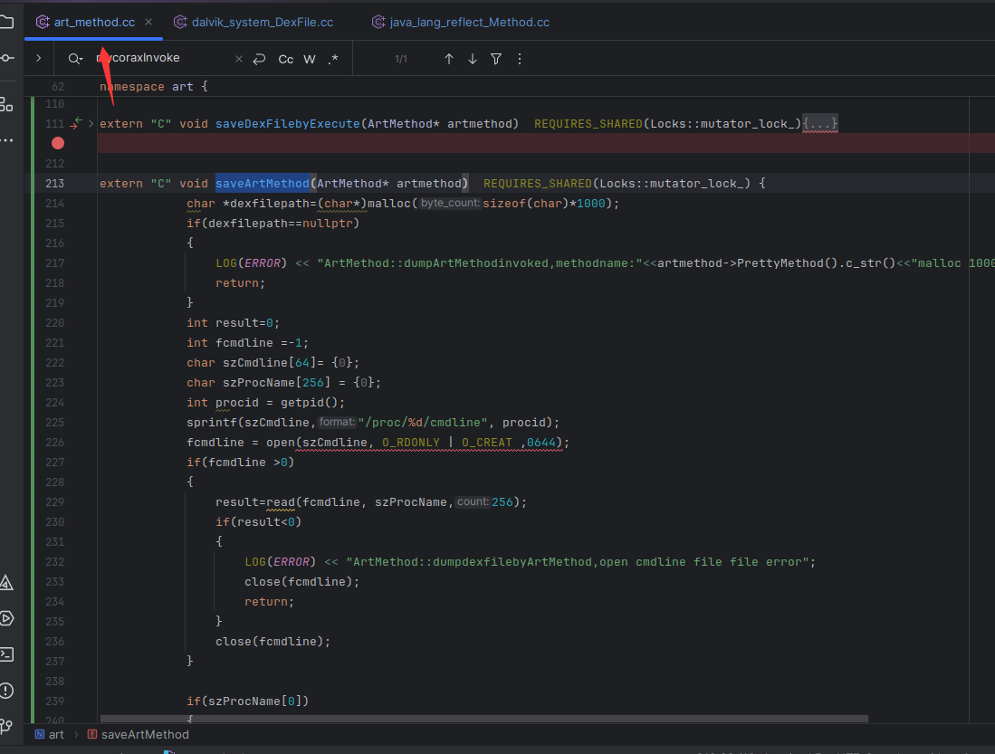Viewport: 995px width, 754px height.
Task: Toggle Regex search option
Action: click(x=333, y=59)
